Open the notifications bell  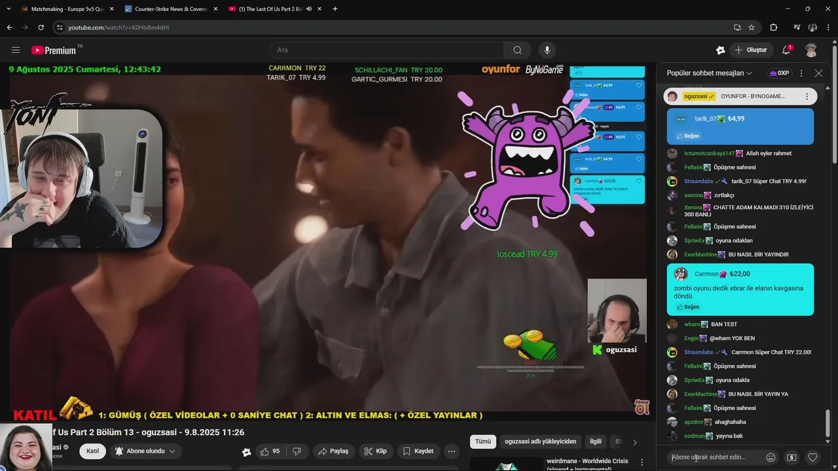tap(787, 50)
